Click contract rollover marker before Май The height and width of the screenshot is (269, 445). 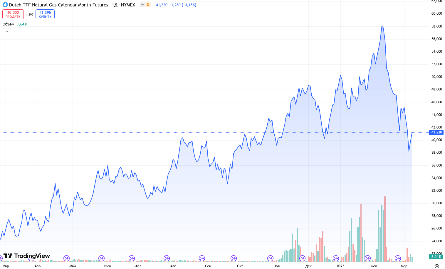click(67, 258)
